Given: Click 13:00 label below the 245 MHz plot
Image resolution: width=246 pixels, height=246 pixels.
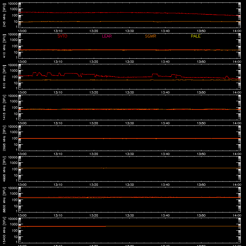Looking at the screenshot, I should click(x=22, y=31).
